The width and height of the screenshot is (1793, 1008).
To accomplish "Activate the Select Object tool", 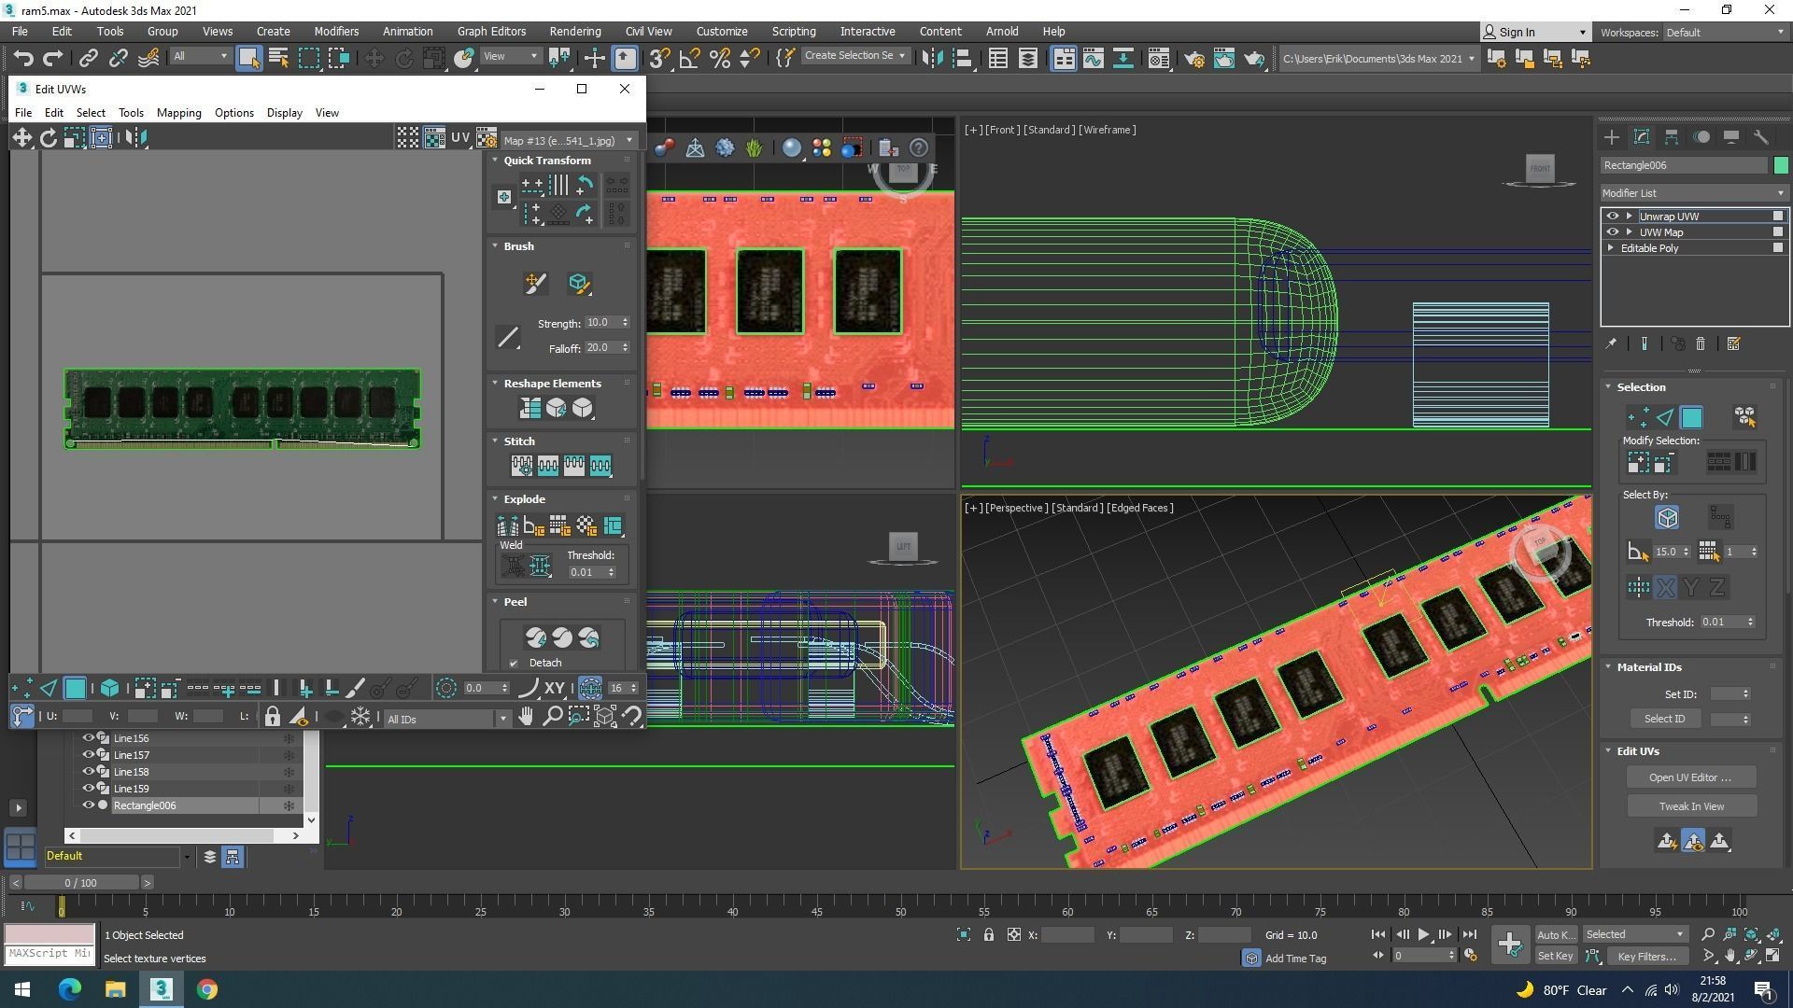I will 248,58.
